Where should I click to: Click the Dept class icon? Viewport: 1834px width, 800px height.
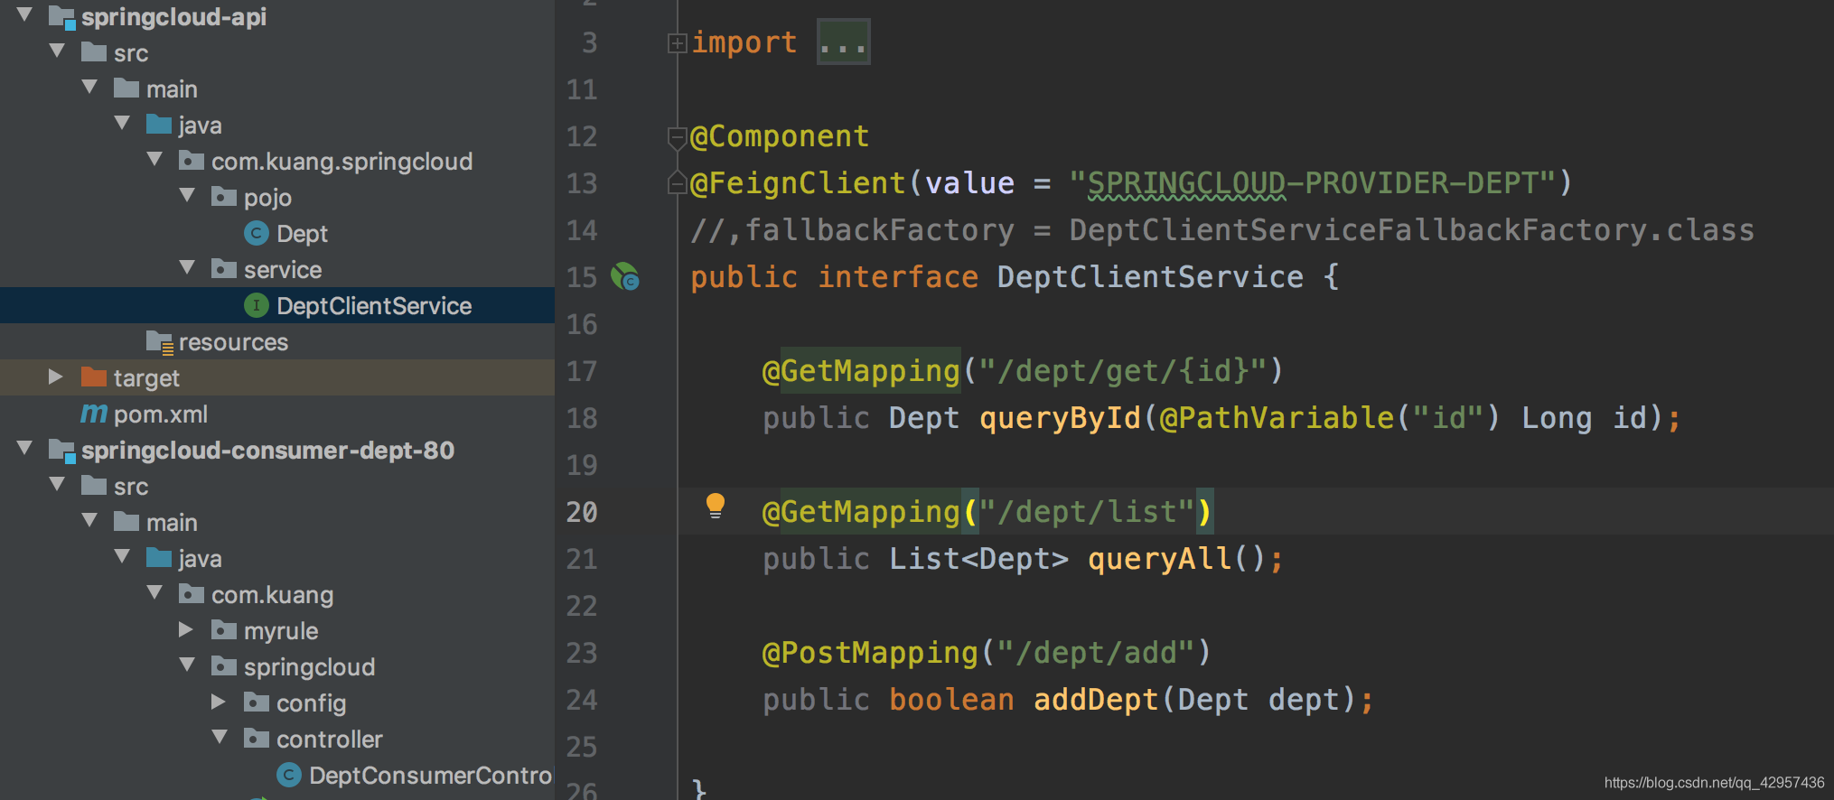tap(257, 233)
